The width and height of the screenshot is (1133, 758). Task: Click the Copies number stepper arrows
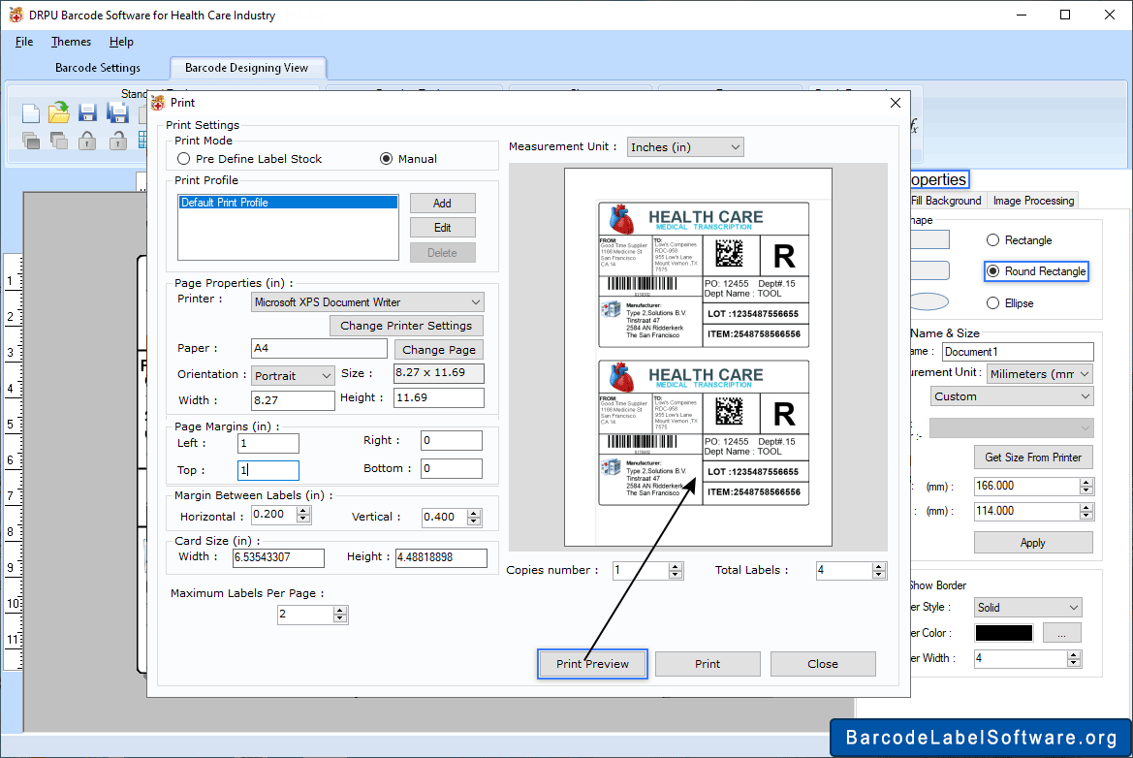[x=676, y=571]
